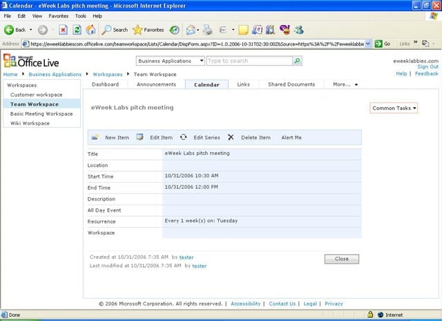The image size is (442, 321).
Task: Open the Help menu
Action: coord(97,16)
